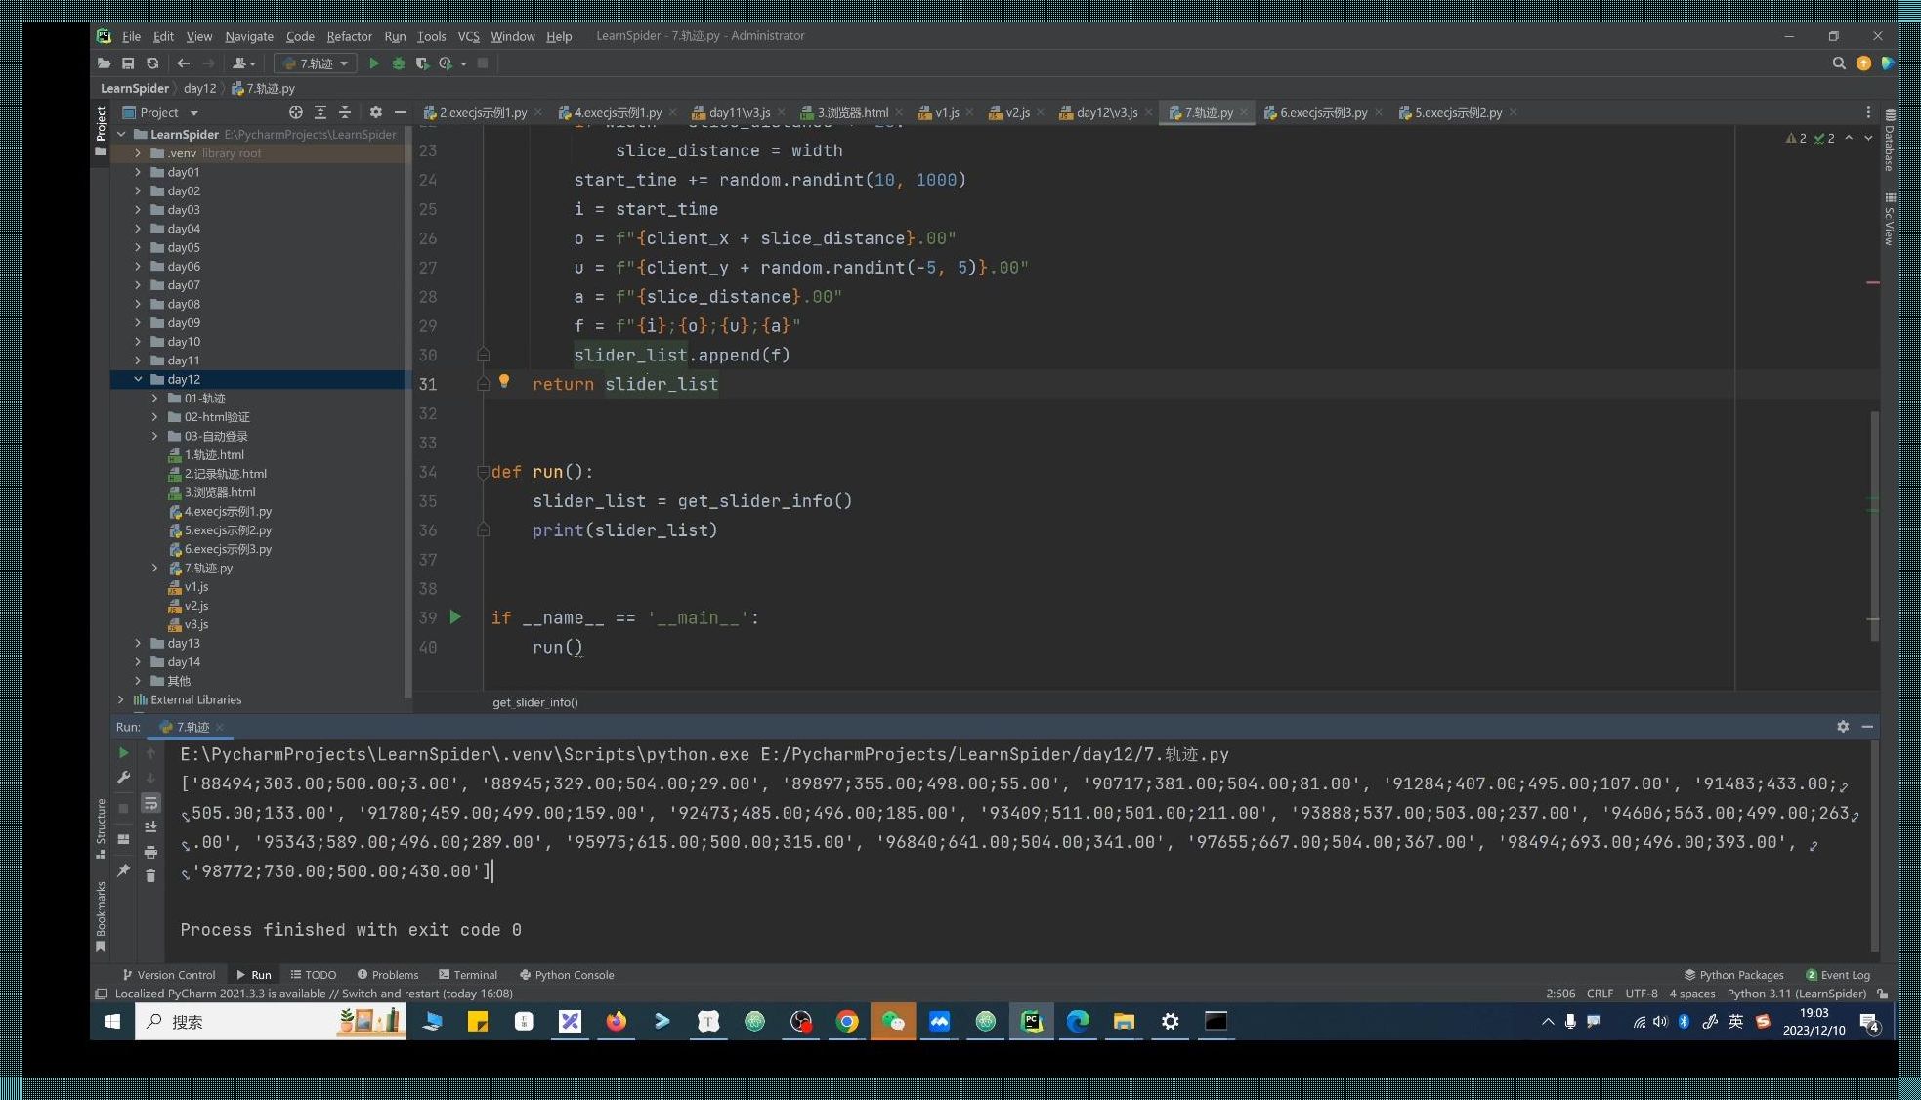
Task: Open Run panel settings gear
Action: tap(1843, 727)
